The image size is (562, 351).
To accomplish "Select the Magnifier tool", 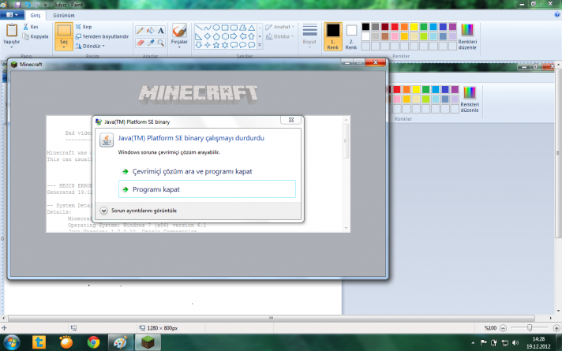I will [x=161, y=43].
